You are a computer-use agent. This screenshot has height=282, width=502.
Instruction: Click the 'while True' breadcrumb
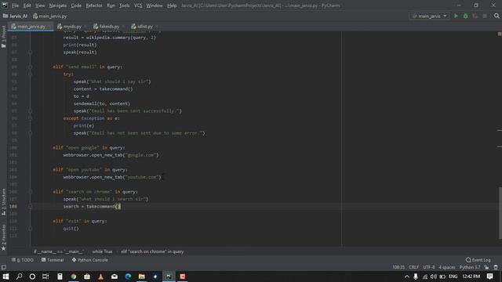(x=102, y=251)
